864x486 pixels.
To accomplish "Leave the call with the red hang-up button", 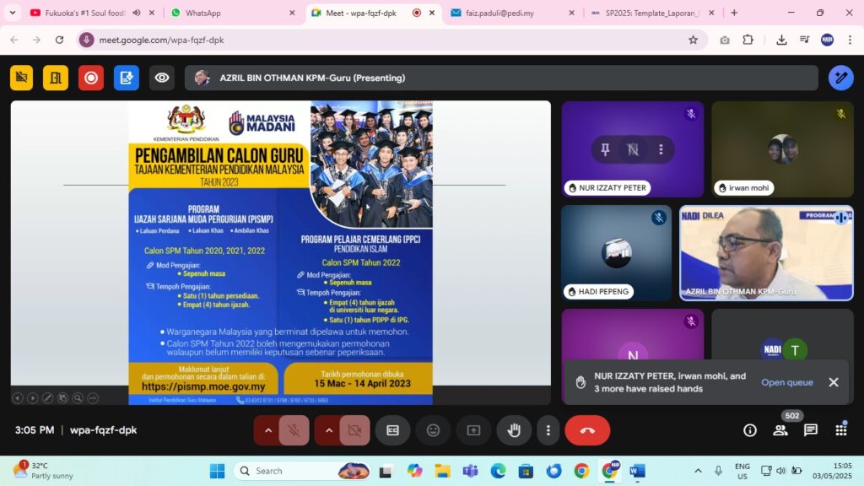I will [587, 430].
